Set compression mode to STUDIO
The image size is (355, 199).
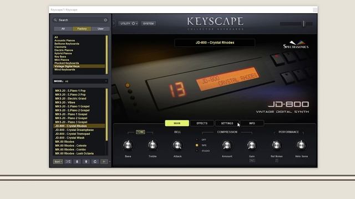[197, 151]
